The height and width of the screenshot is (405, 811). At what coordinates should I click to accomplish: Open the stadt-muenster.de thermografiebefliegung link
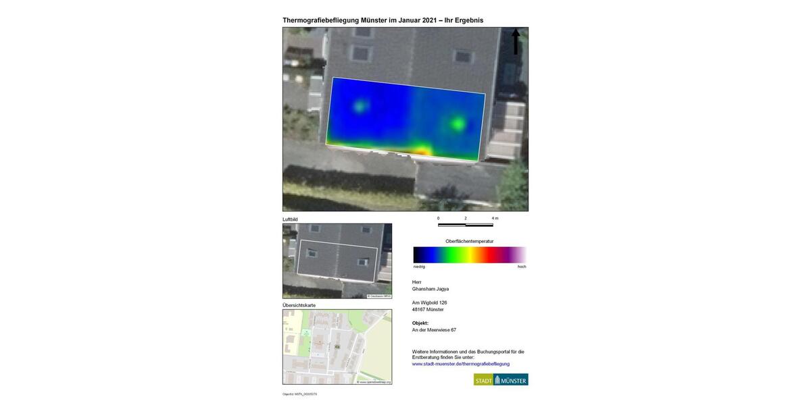point(461,364)
